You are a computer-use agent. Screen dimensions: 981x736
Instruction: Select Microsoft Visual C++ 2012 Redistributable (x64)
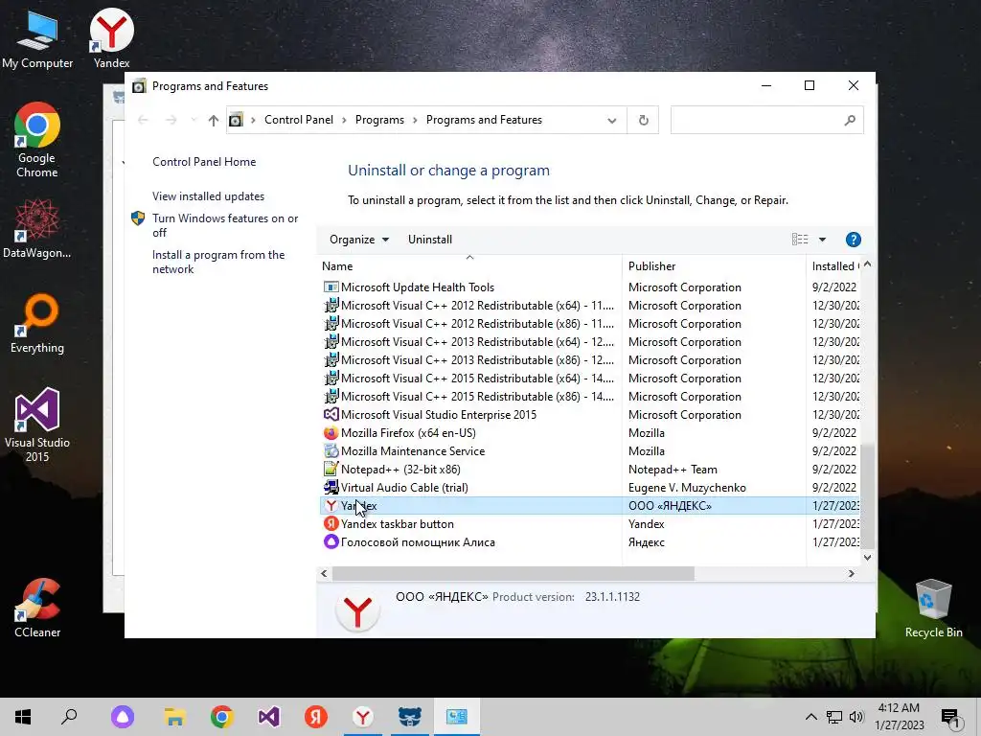pyautogui.click(x=588, y=306)
